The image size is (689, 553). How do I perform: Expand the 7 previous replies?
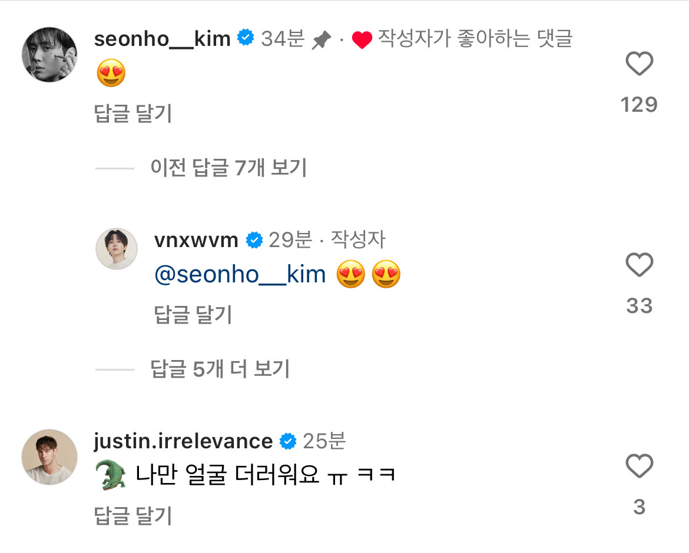pyautogui.click(x=228, y=168)
